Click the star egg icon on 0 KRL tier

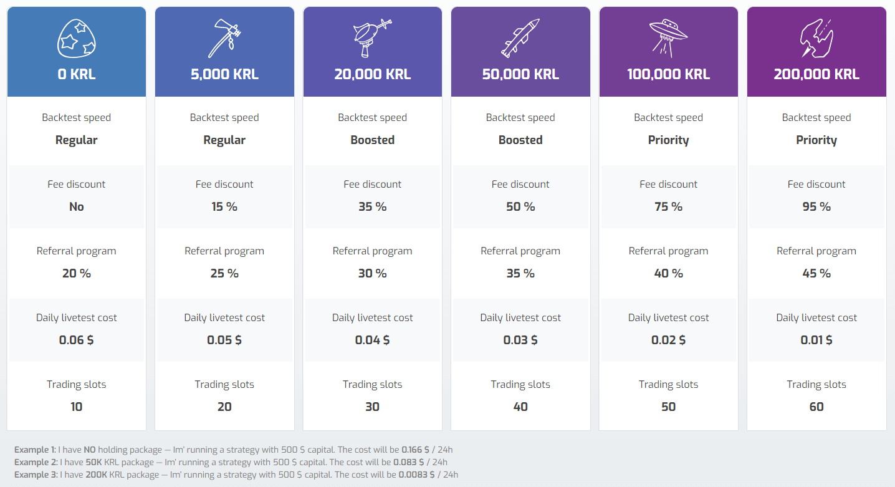[76, 38]
